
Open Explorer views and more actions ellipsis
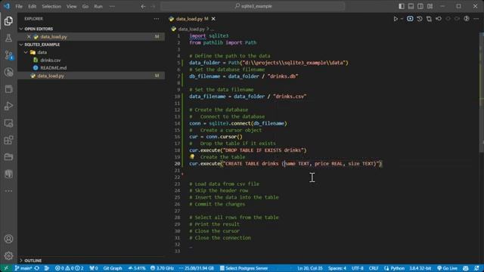click(x=157, y=19)
